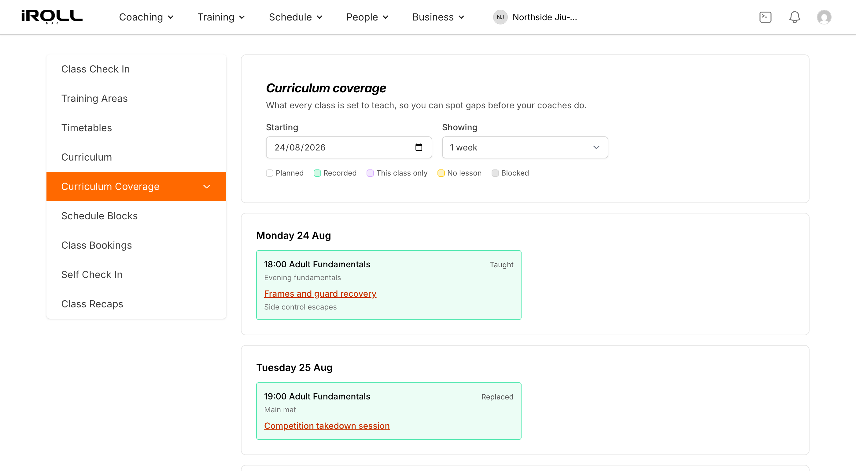The image size is (856, 471).
Task: Select the 18:00 Adult Fundamentals class card
Action: pyautogui.click(x=389, y=285)
